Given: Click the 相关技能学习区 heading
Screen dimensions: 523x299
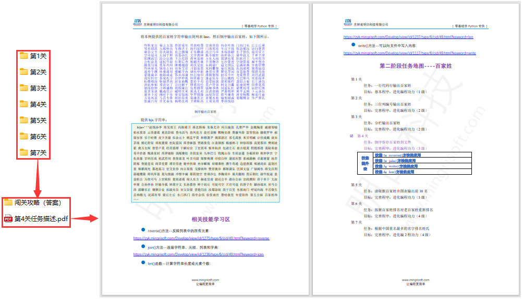Looking at the screenshot, I should click(211, 219).
